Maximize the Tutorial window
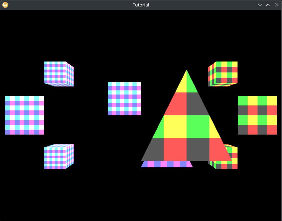 (x=268, y=5)
